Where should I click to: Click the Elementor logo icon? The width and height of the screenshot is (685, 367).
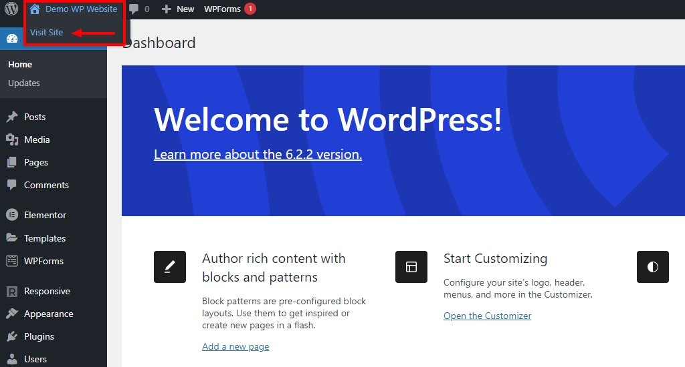[12, 215]
